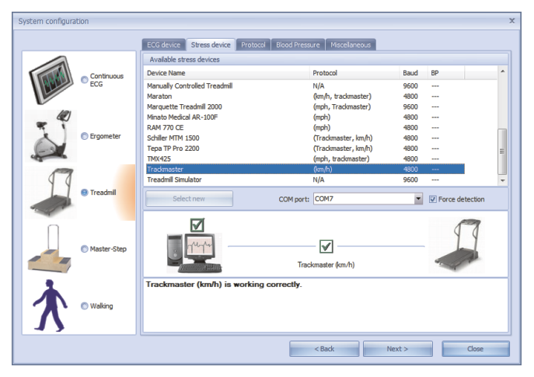Switch to the ECG device tab
This screenshot has width=534, height=377.
(x=164, y=44)
